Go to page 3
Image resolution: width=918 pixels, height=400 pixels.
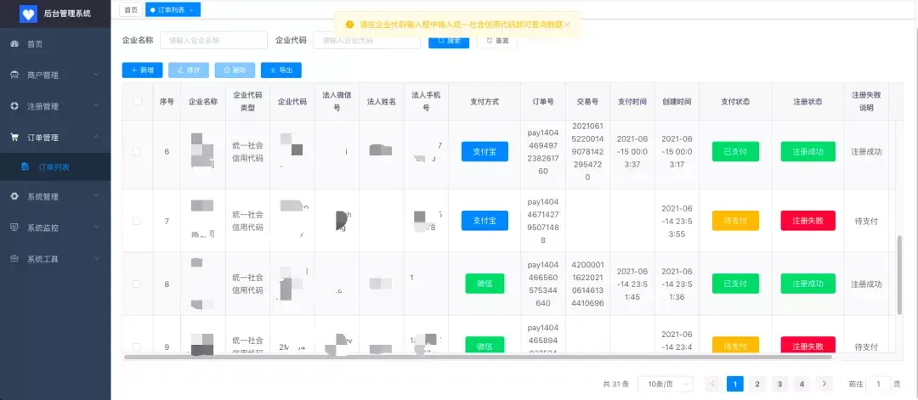(779, 384)
